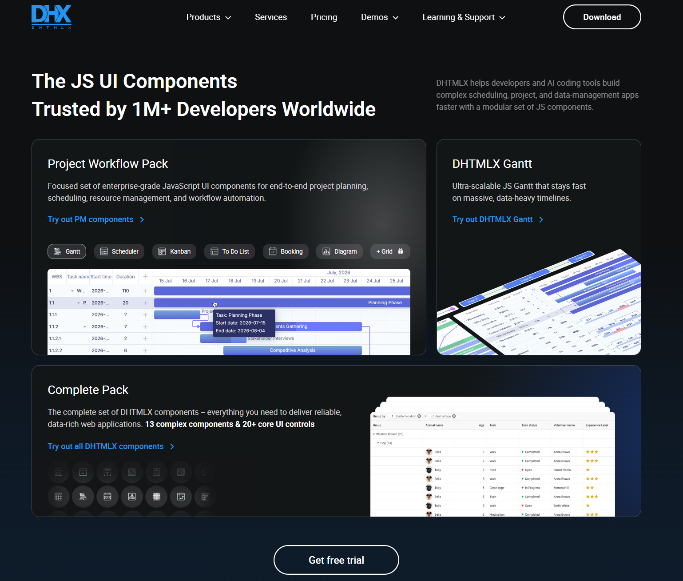
Task: Click the Download button
Action: pyautogui.click(x=602, y=17)
